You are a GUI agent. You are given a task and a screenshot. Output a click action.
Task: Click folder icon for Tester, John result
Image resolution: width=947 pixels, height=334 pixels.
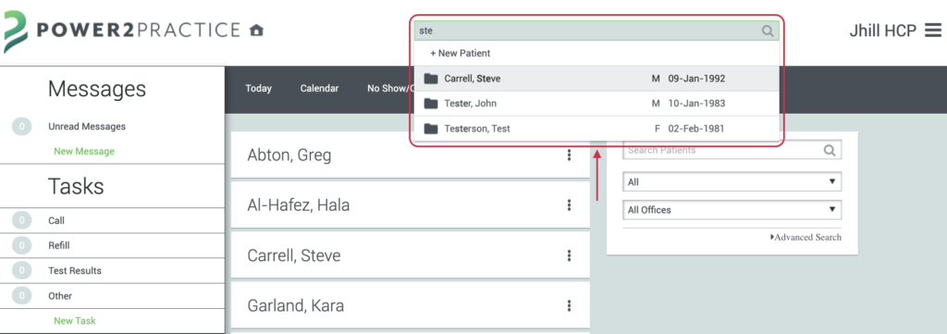[x=431, y=104]
